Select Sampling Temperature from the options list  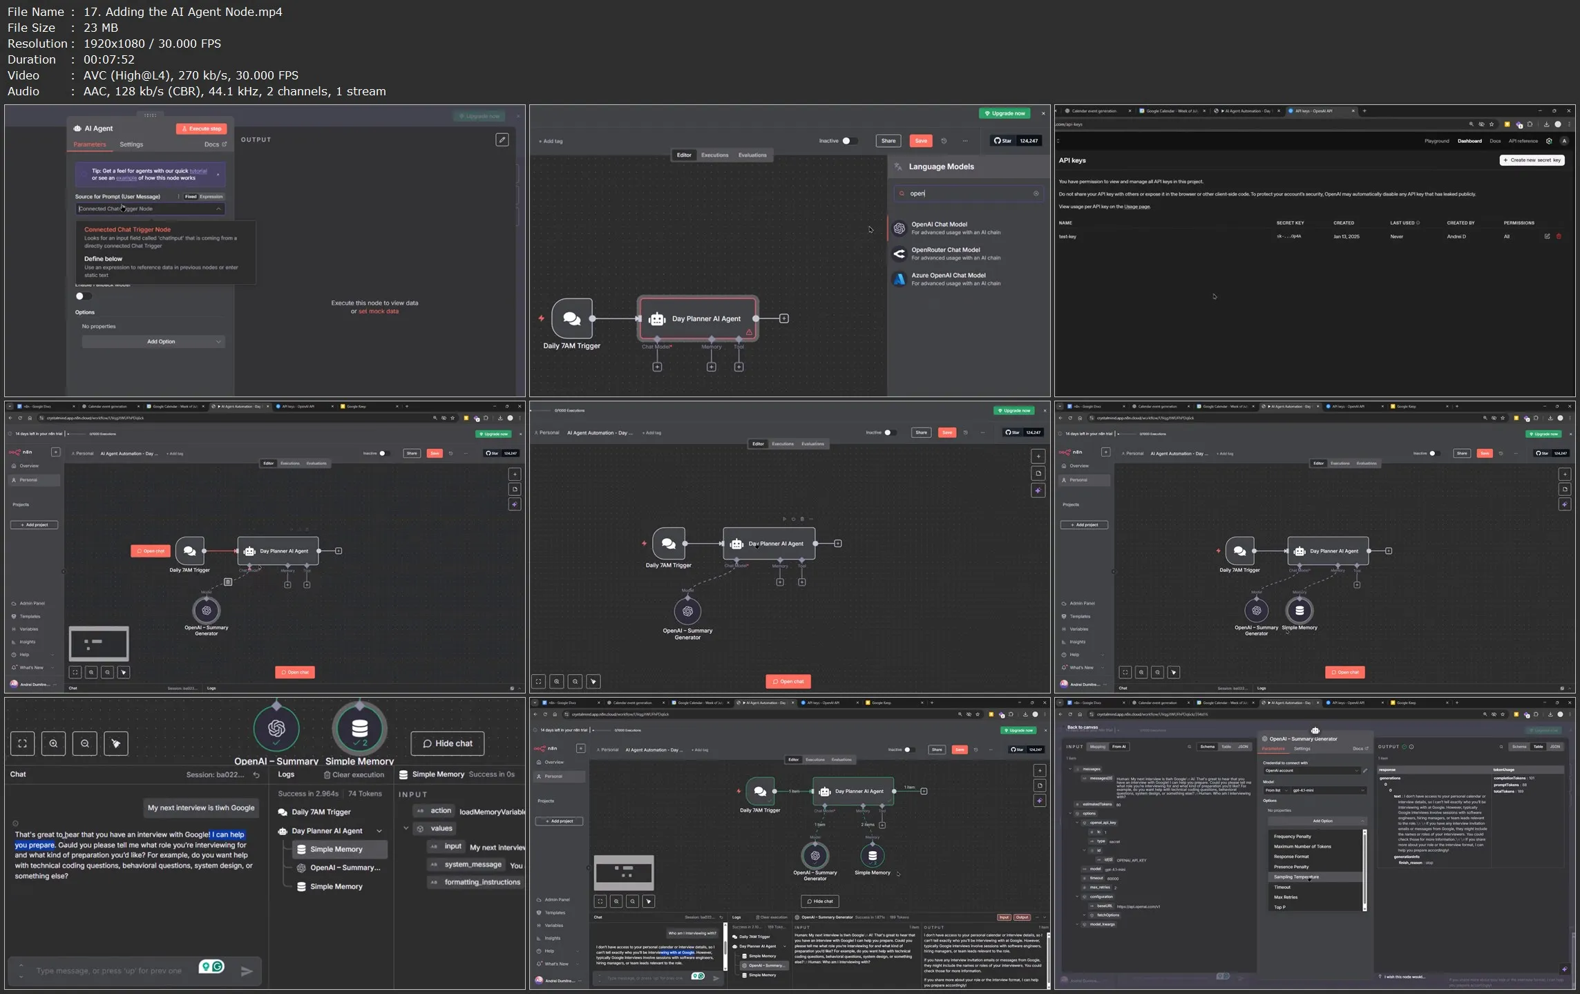1296,877
